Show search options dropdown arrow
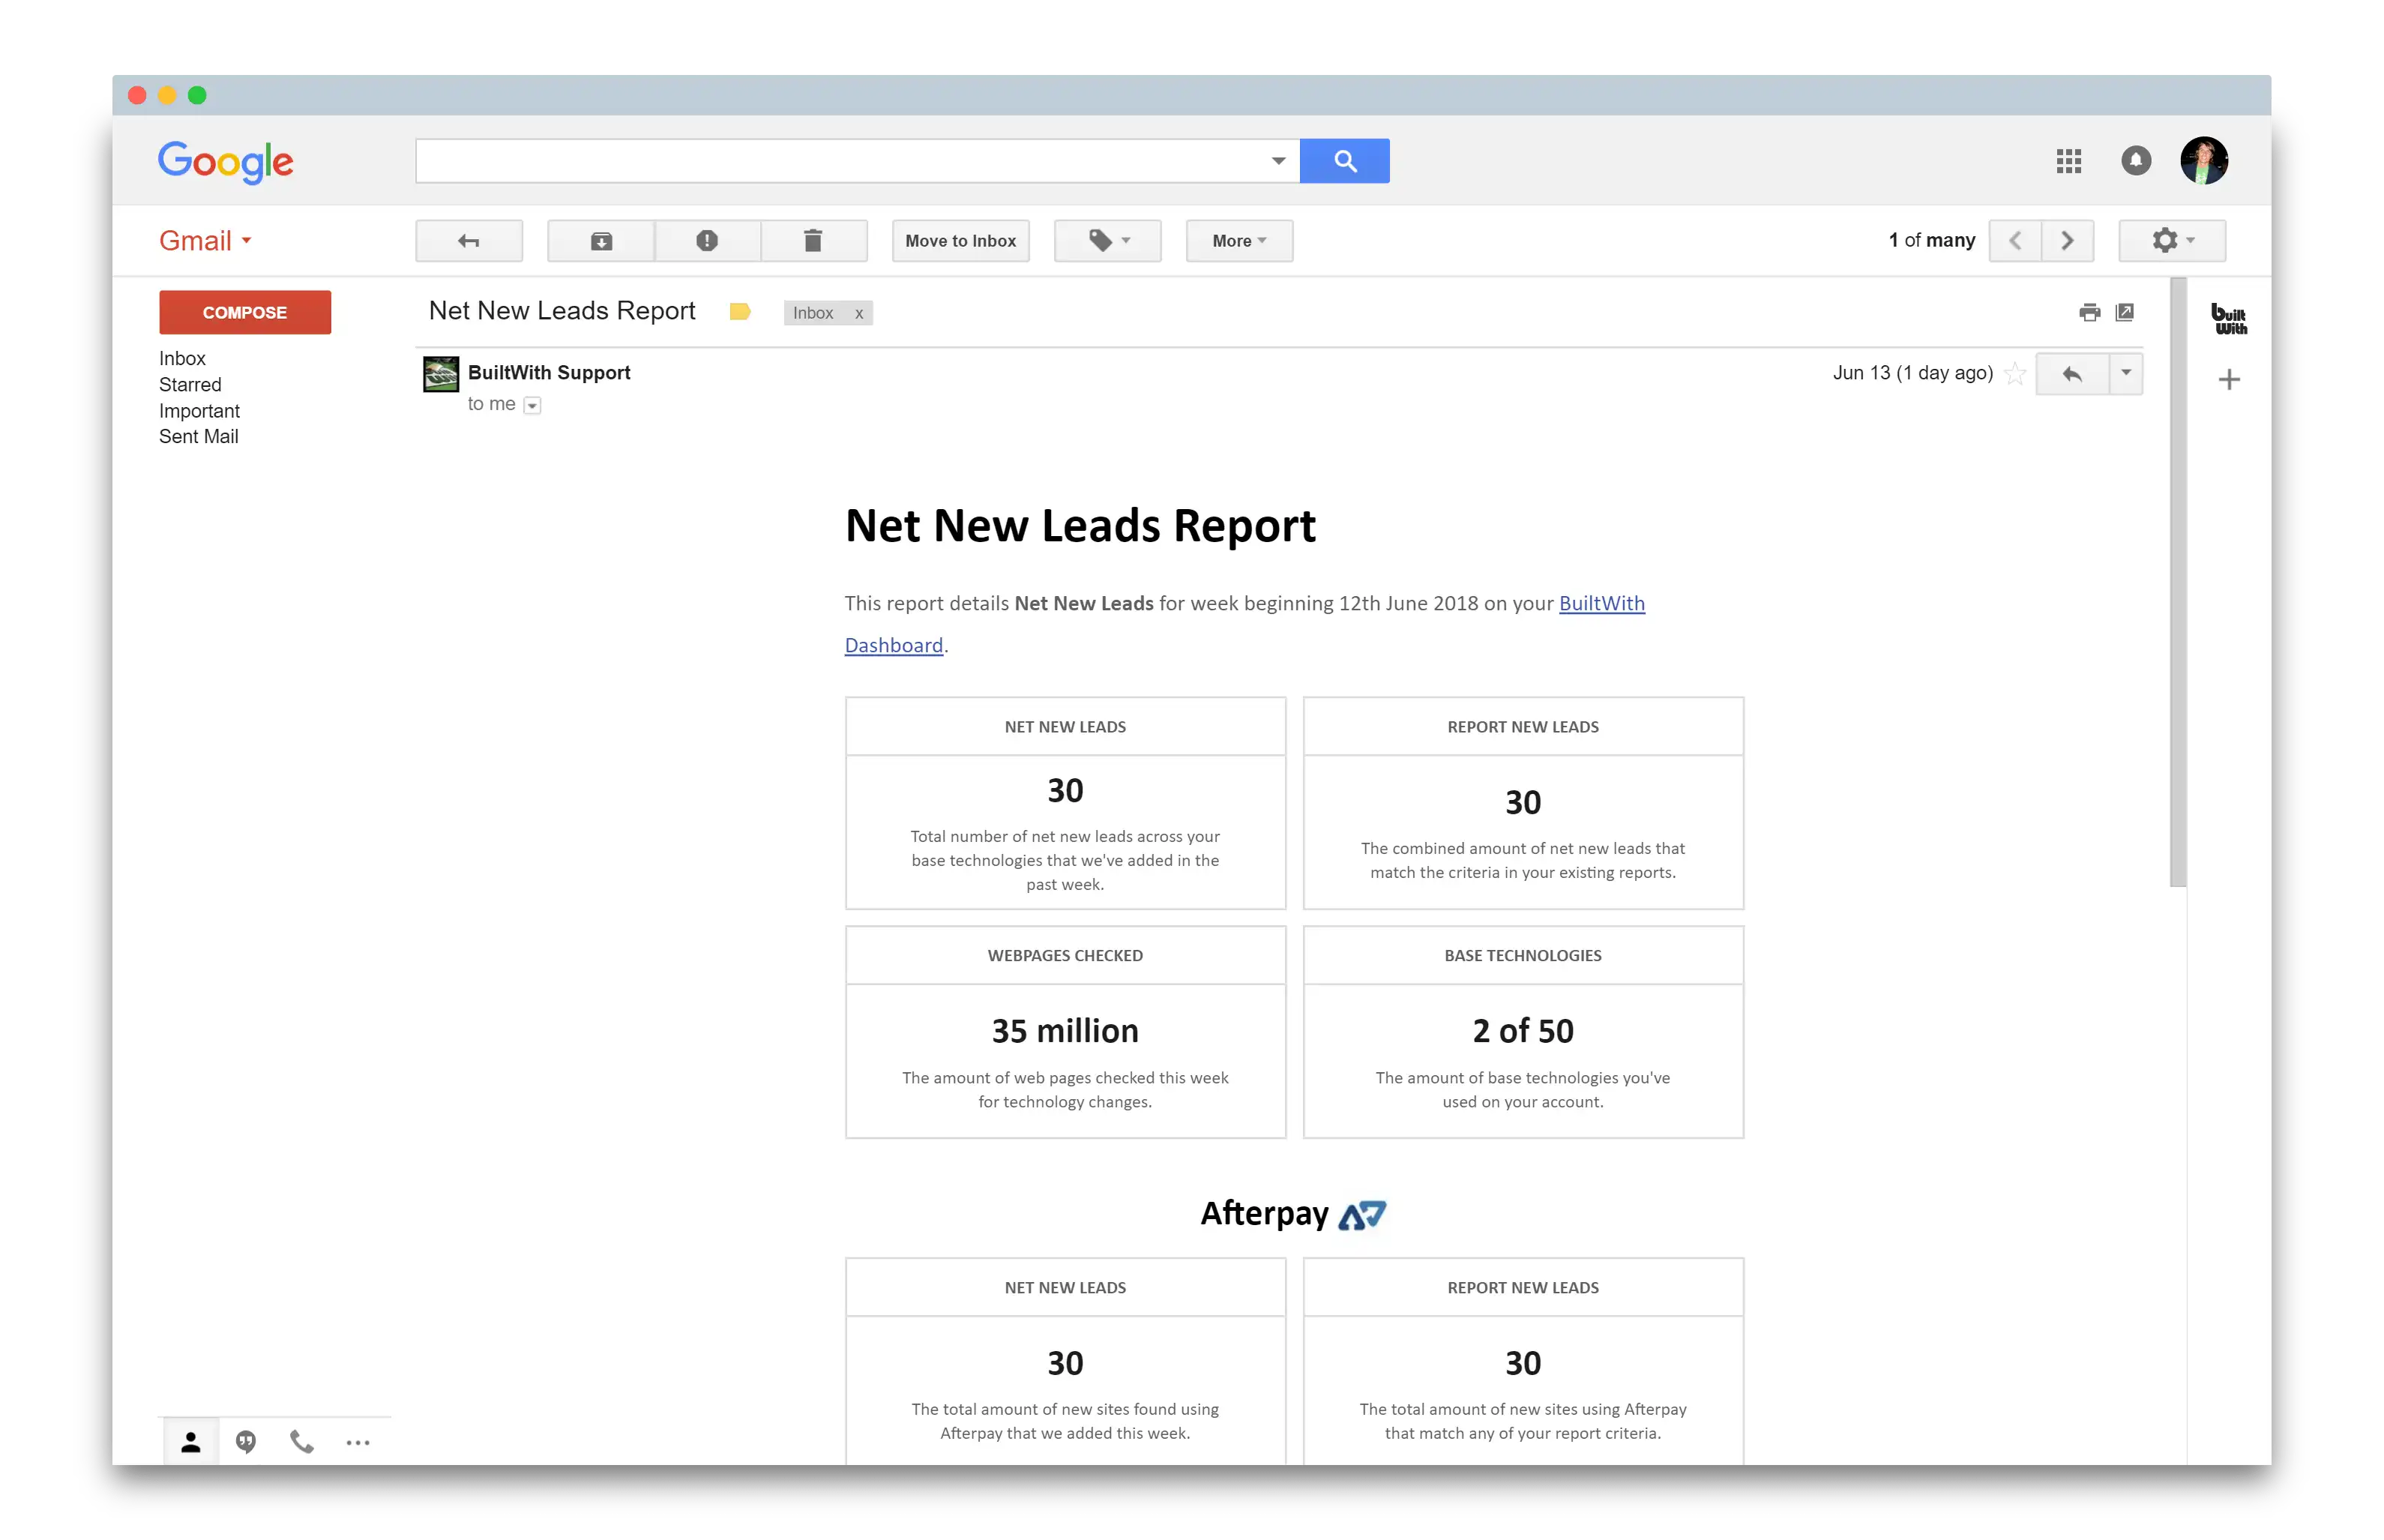 pos(1277,161)
